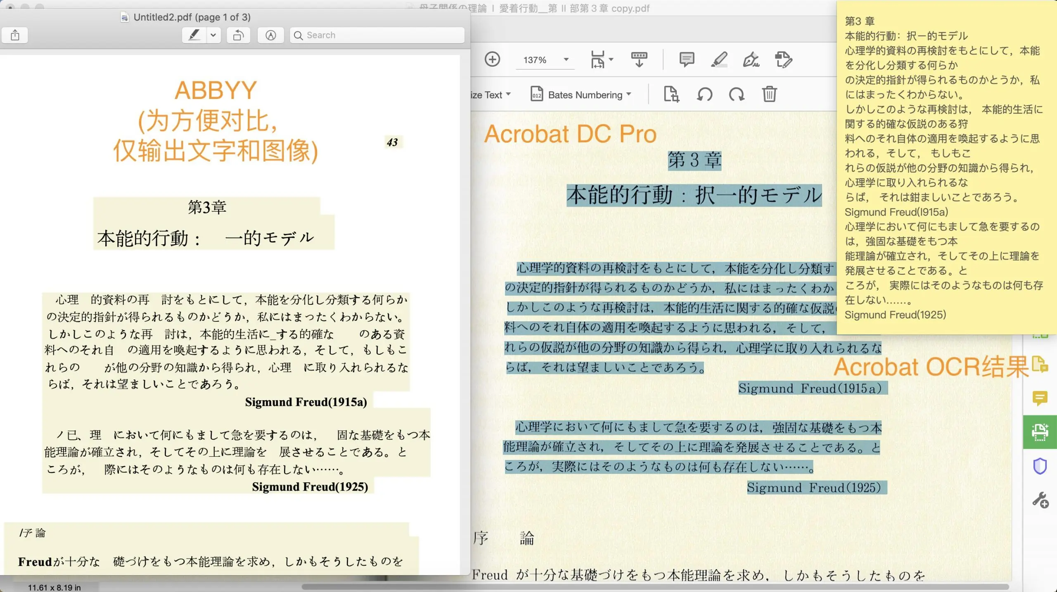Screen dimensions: 1057x592
Task: Expand the Recognize Text dropdown
Action: [491, 95]
